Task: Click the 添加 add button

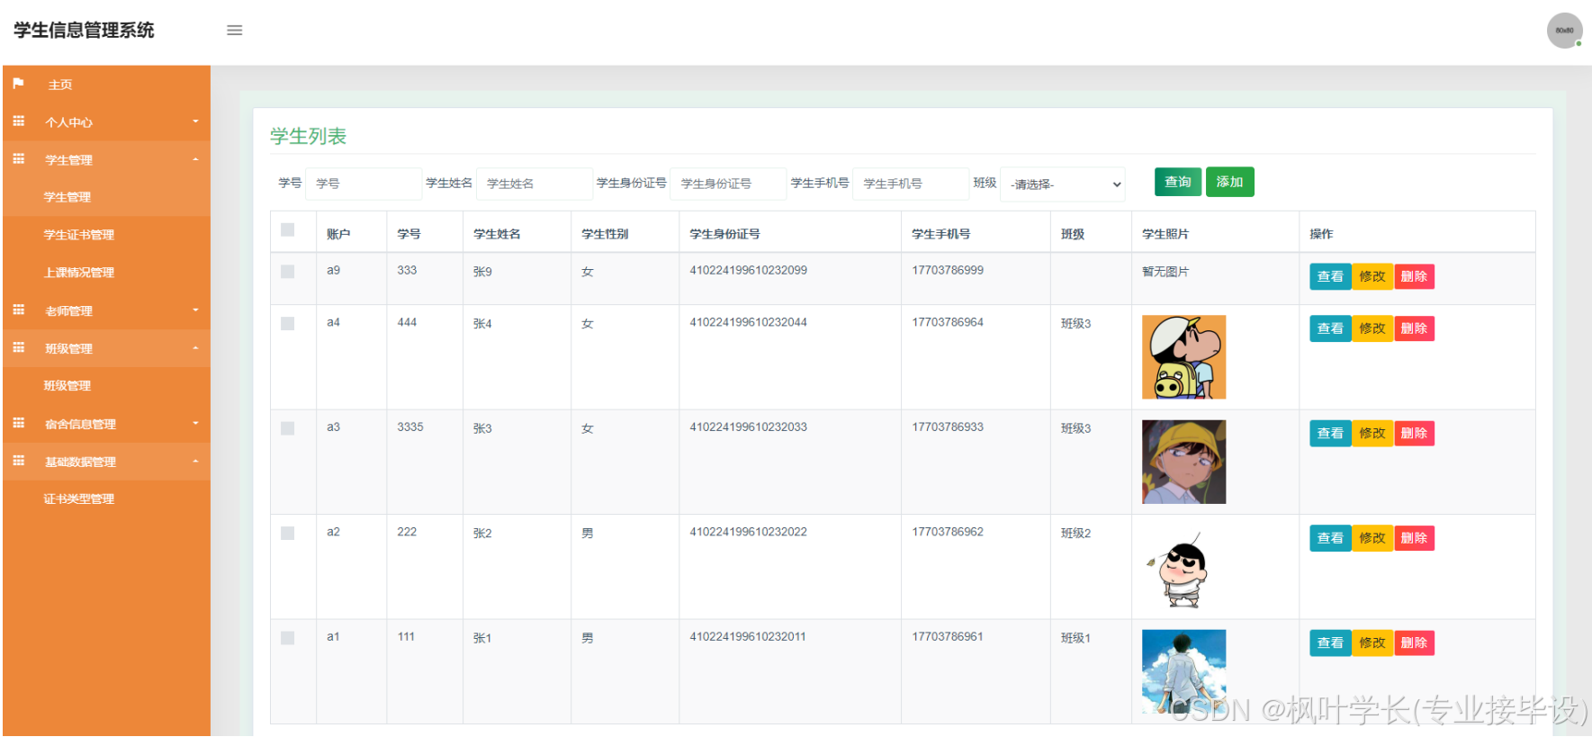Action: pyautogui.click(x=1229, y=182)
